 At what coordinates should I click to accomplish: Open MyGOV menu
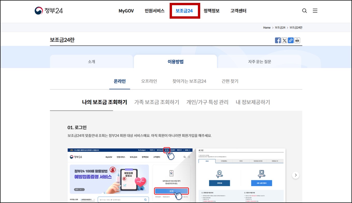click(x=126, y=11)
